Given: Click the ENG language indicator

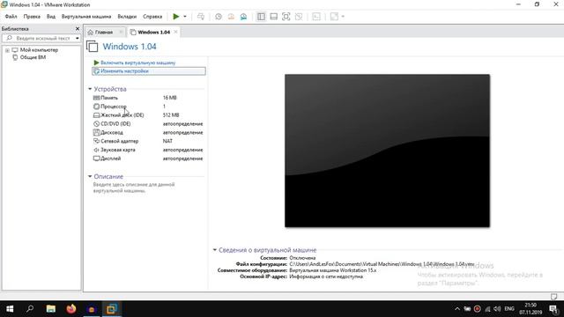Looking at the screenshot, I should coord(509,309).
